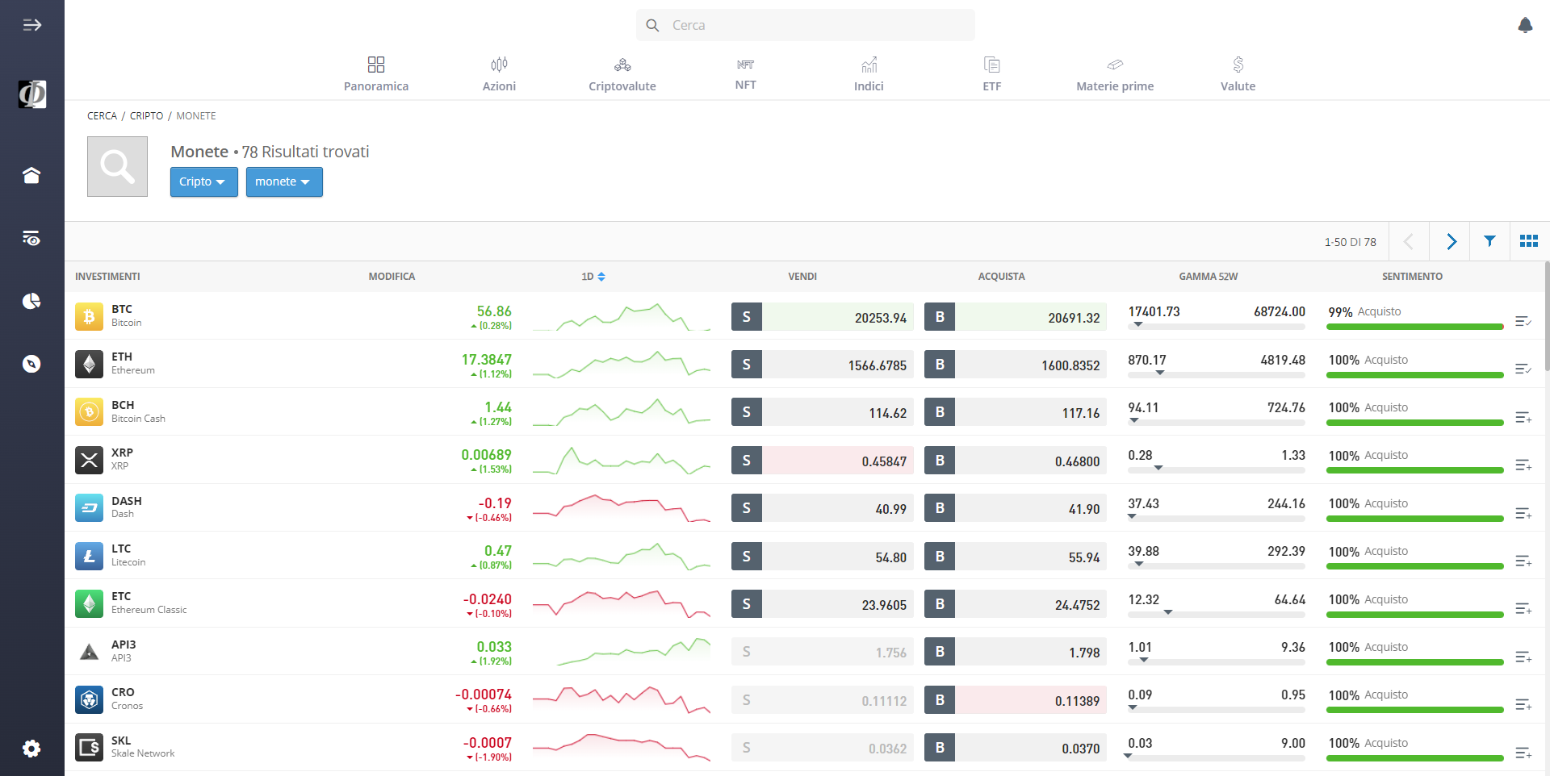1550x776 pixels.
Task: Open the monete dropdown filter
Action: [284, 181]
